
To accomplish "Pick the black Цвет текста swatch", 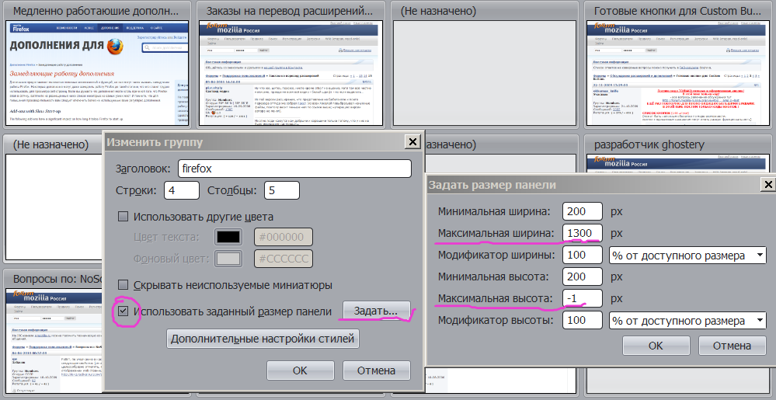I will click(x=228, y=237).
